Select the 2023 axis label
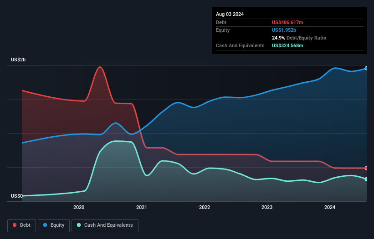Viewport: 374px width, 239px height. coord(267,207)
